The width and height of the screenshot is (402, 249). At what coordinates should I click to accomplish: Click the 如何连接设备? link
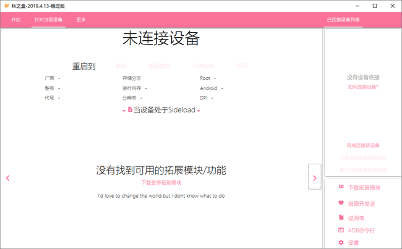coord(363,87)
